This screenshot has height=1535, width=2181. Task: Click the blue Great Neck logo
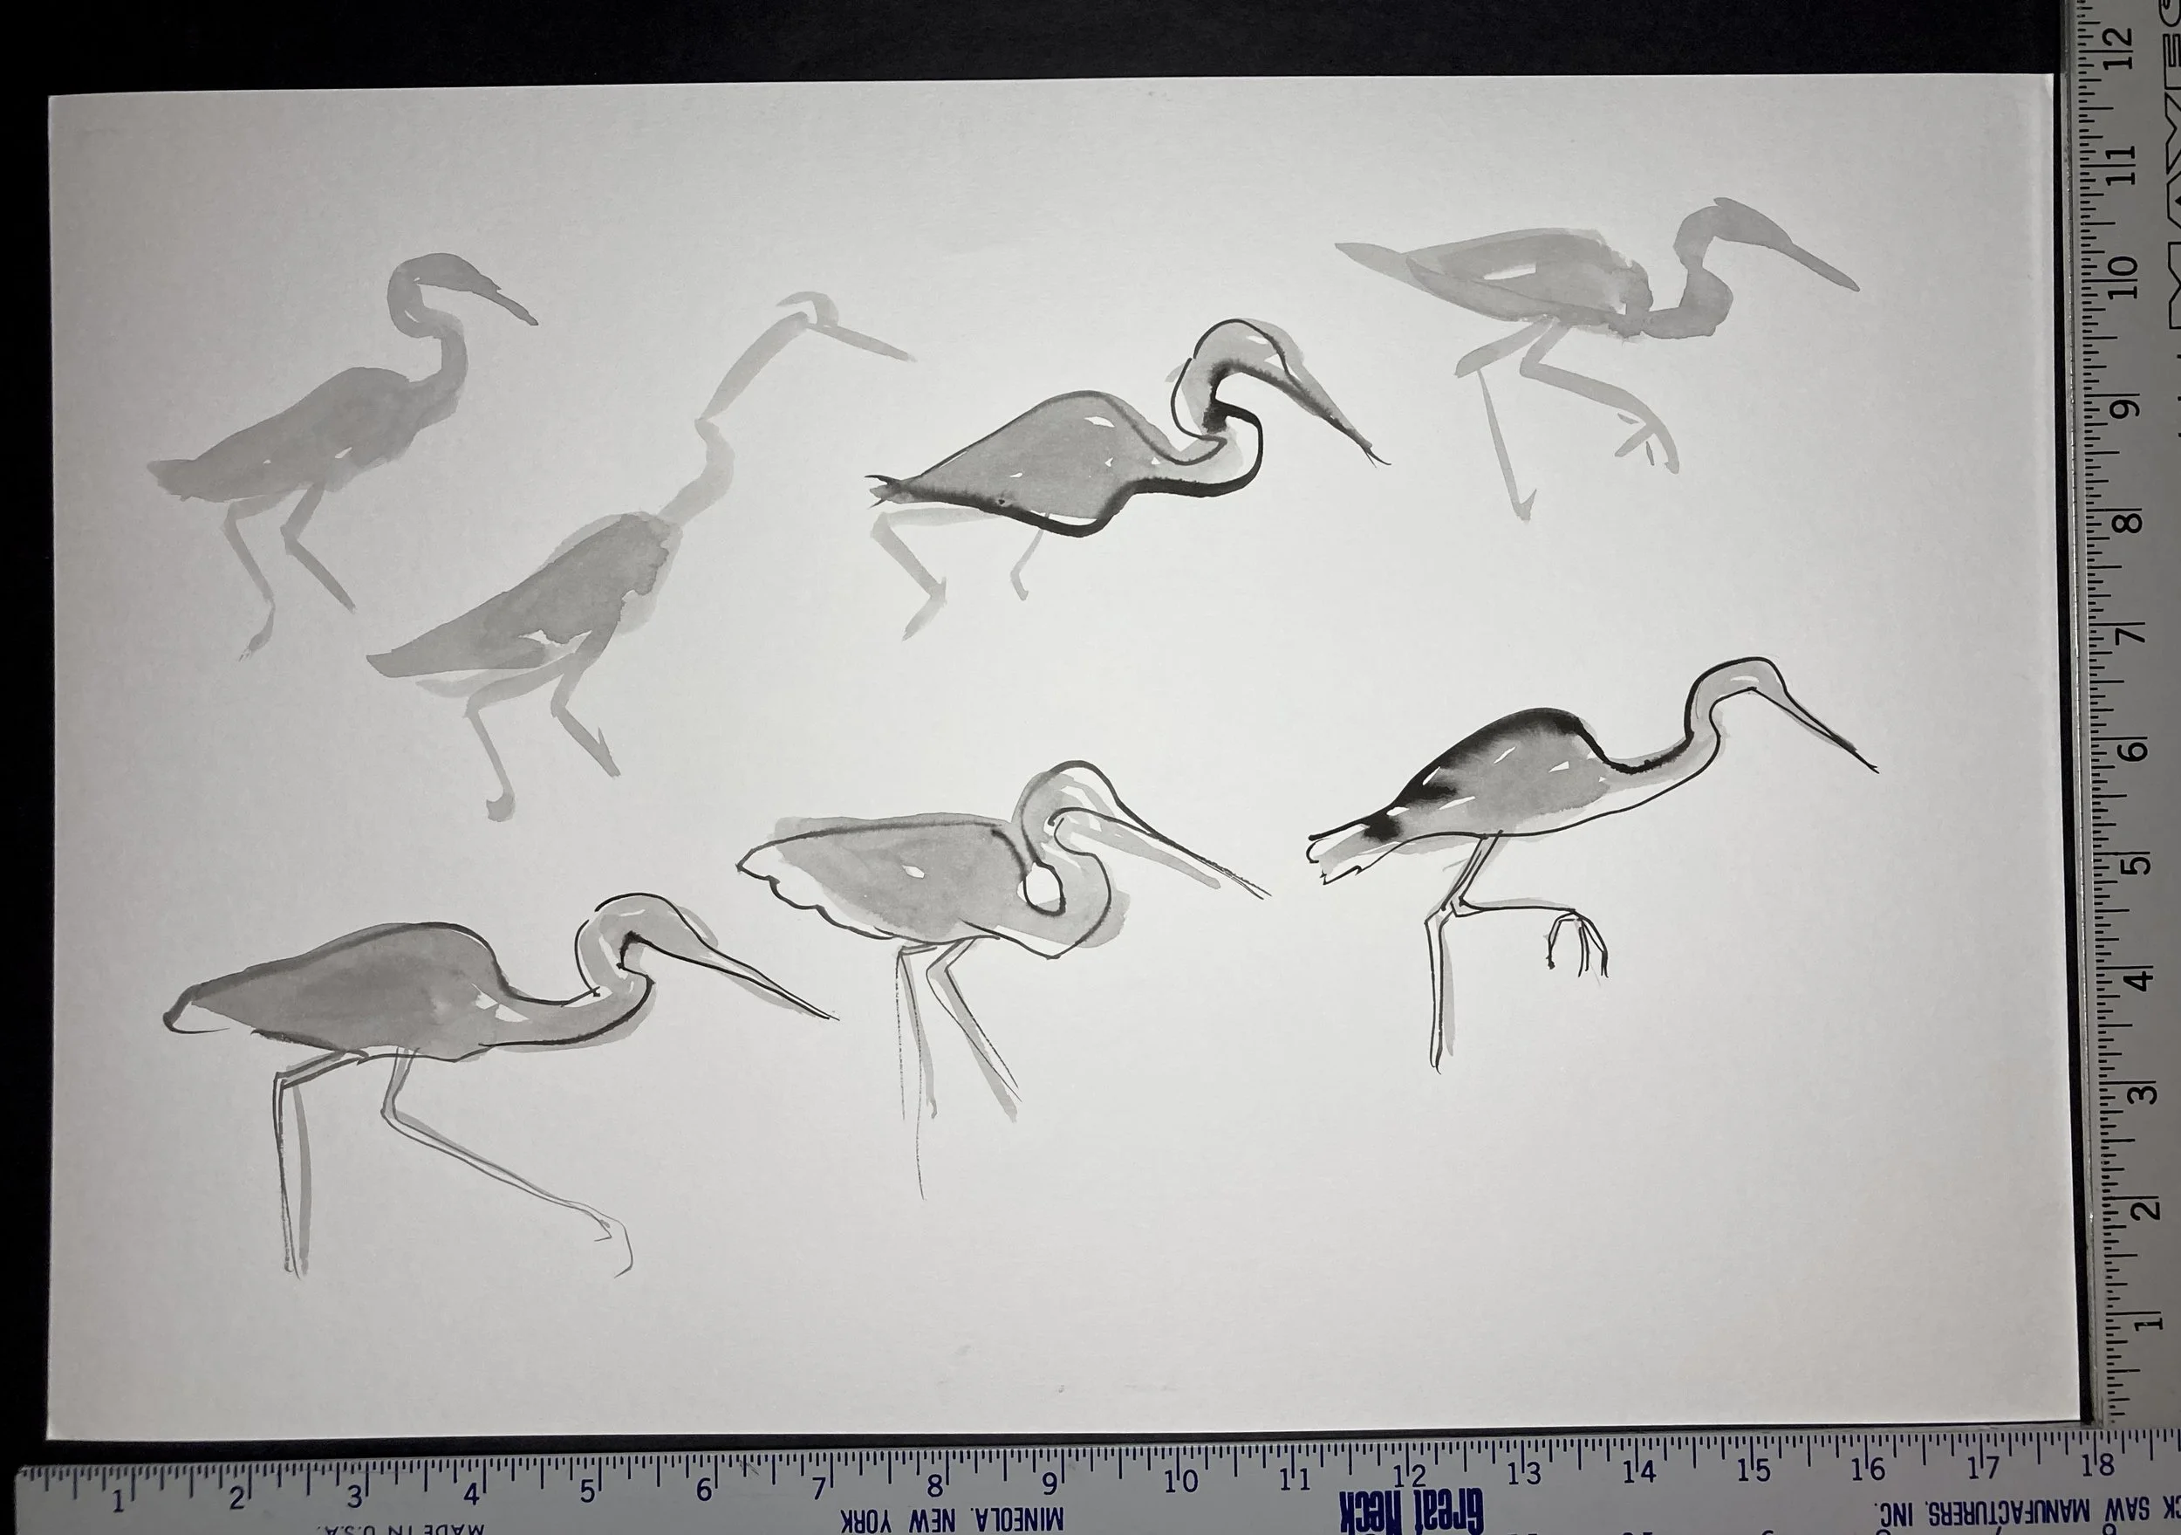click(1412, 1510)
